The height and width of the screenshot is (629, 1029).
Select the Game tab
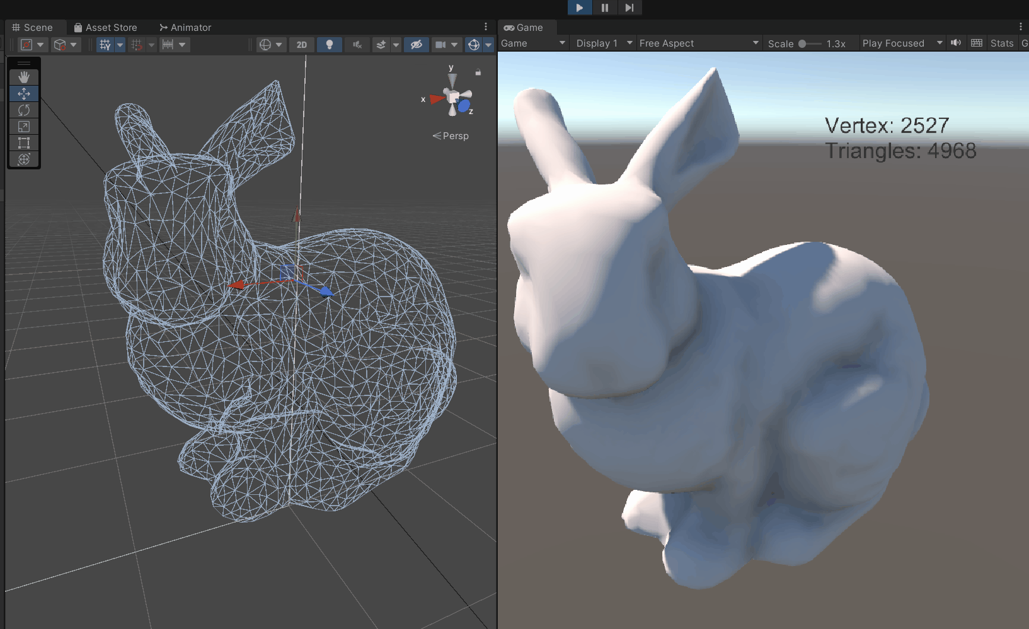pos(524,28)
